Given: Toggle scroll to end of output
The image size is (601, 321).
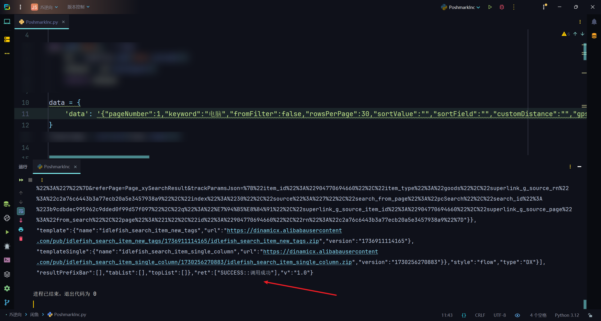Looking at the screenshot, I should click(x=21, y=220).
